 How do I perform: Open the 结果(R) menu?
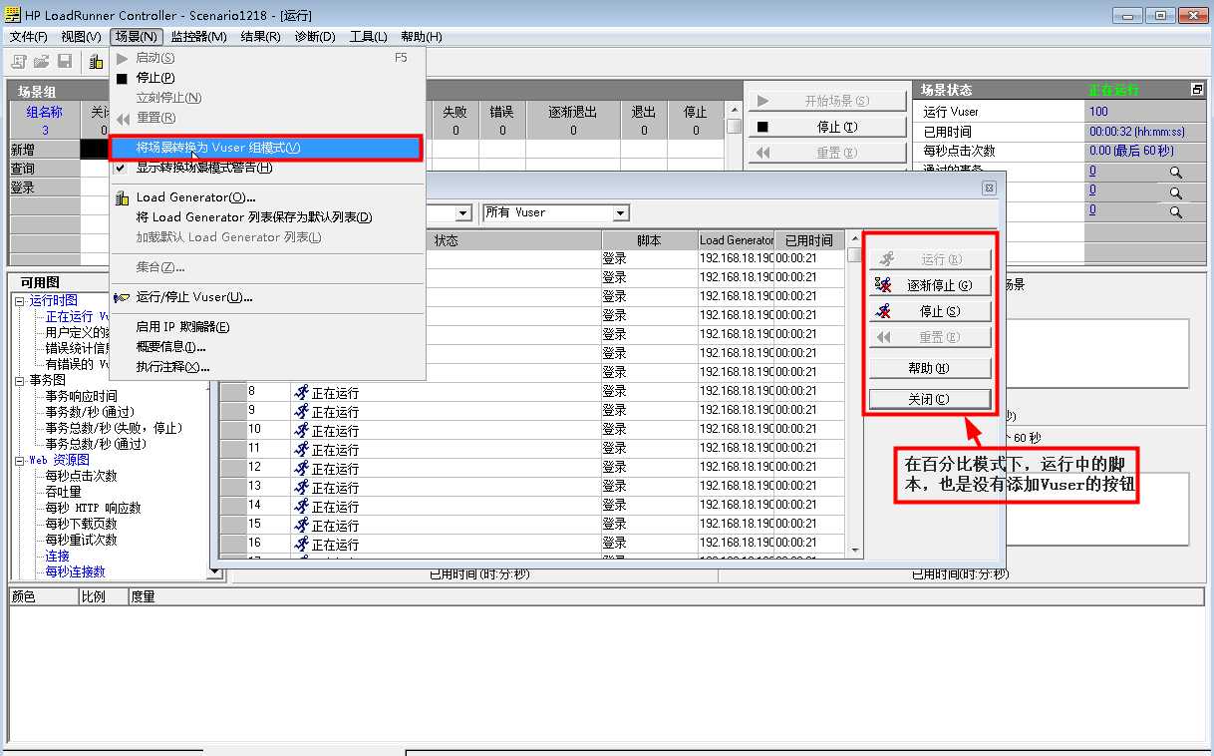click(x=261, y=37)
